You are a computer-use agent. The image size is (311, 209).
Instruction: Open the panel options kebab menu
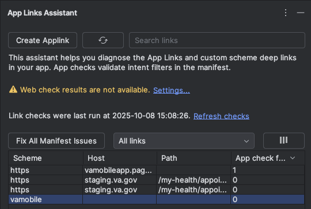click(286, 13)
